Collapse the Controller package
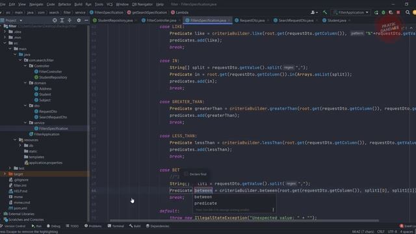 coord(25,66)
